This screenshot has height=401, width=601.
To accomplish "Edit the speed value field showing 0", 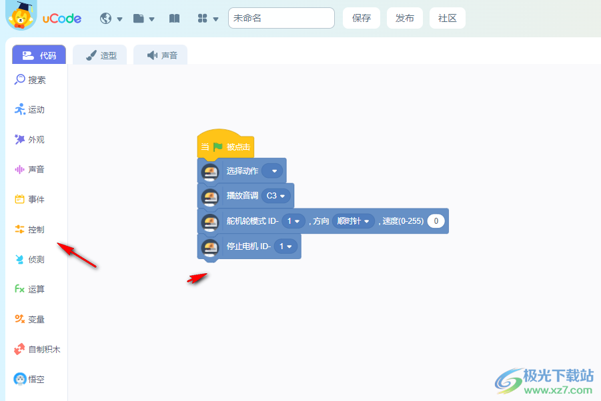I will 436,220.
